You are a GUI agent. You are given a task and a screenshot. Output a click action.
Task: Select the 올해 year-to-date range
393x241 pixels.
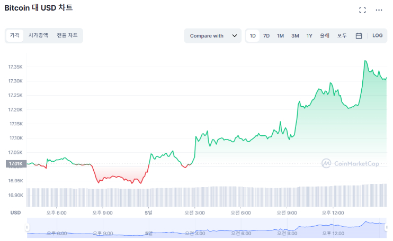tap(325, 36)
